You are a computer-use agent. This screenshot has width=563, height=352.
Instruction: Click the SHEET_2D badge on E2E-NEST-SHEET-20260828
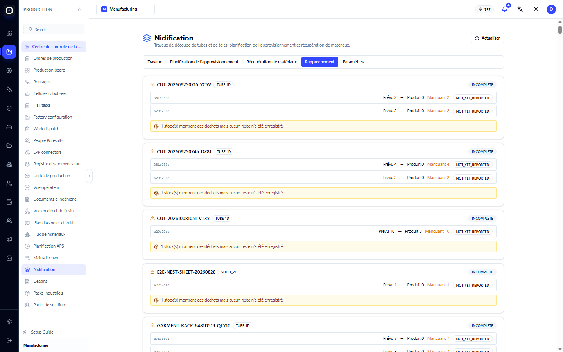[x=229, y=272]
